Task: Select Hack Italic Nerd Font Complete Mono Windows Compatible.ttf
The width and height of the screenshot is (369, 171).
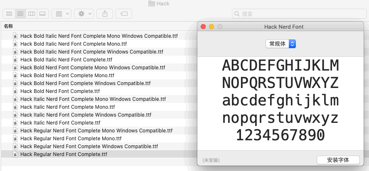Action: (93, 99)
